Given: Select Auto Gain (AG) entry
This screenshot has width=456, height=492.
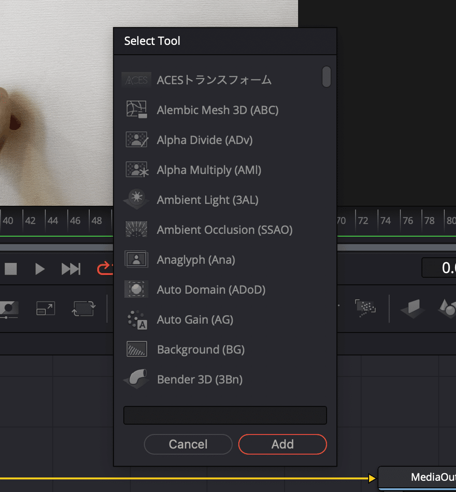Looking at the screenshot, I should coord(195,319).
